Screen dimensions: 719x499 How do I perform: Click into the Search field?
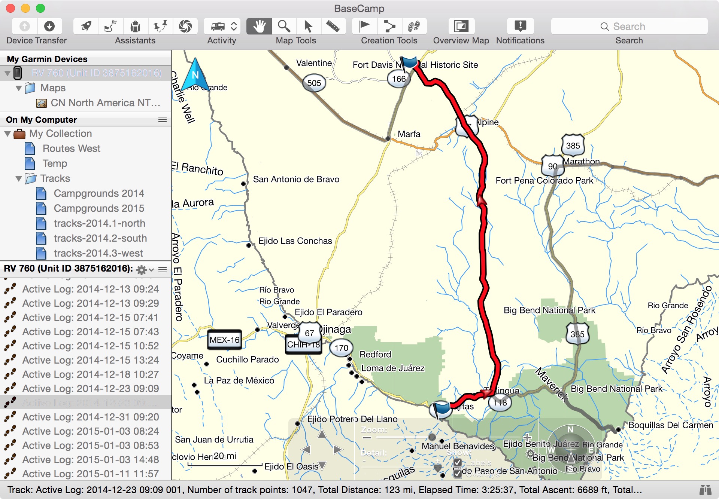tap(629, 27)
